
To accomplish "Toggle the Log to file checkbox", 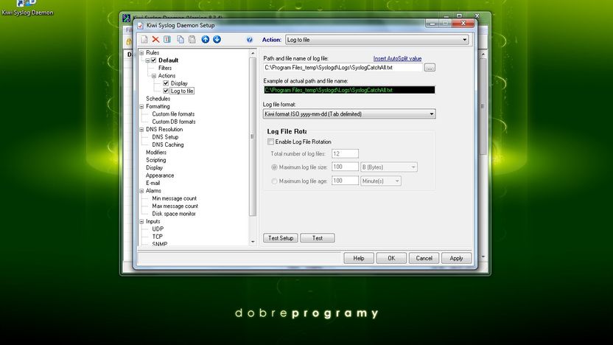I will click(166, 91).
